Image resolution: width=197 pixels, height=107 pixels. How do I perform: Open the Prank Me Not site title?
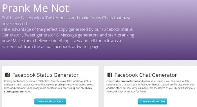point(35,8)
